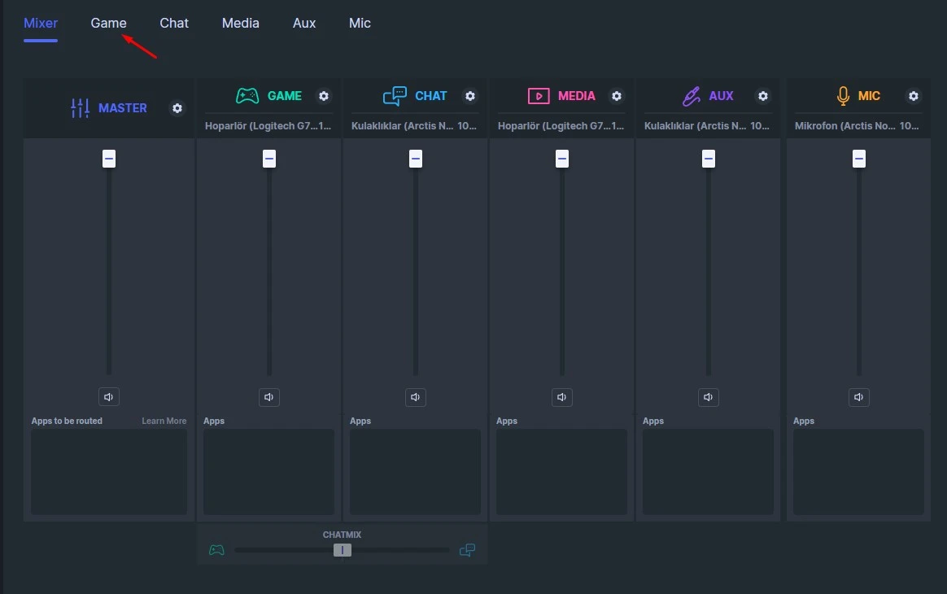Image resolution: width=947 pixels, height=594 pixels.
Task: Switch to the Mic tab
Action: (x=360, y=23)
